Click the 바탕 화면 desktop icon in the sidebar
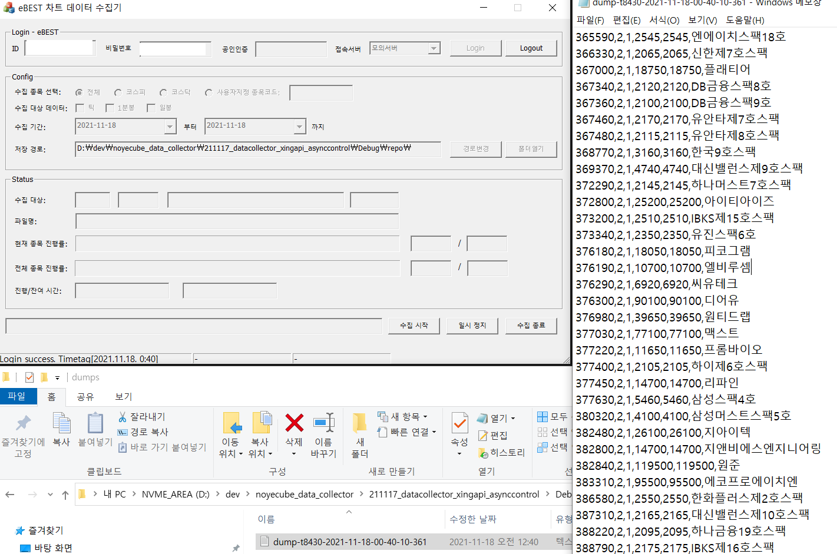Image resolution: width=837 pixels, height=554 pixels. (x=25, y=548)
